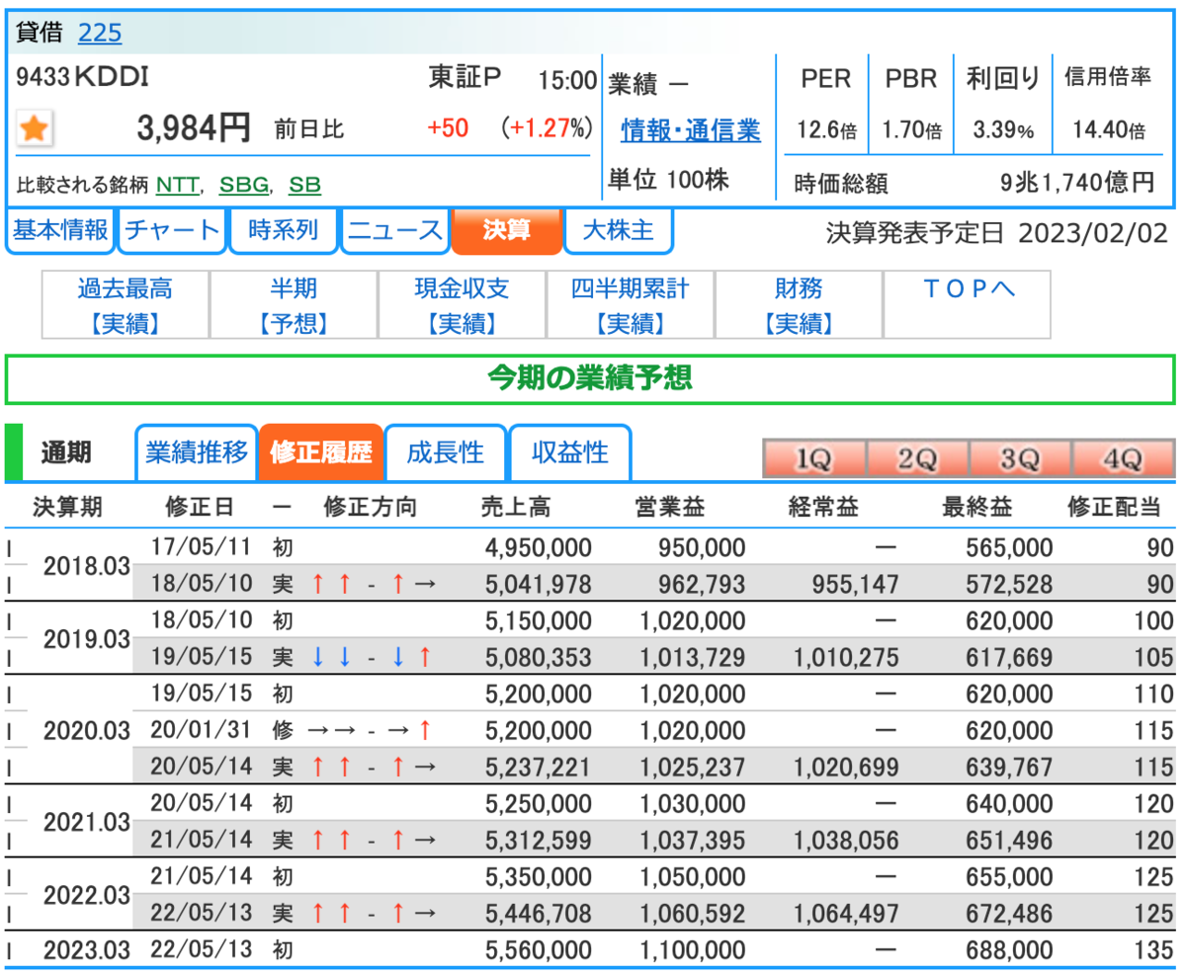Select the 修正履歴 sub-tab

[321, 452]
